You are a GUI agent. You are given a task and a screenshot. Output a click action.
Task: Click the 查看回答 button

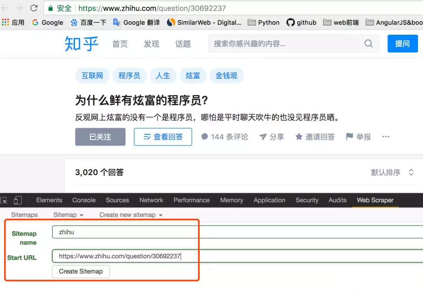pyautogui.click(x=163, y=137)
